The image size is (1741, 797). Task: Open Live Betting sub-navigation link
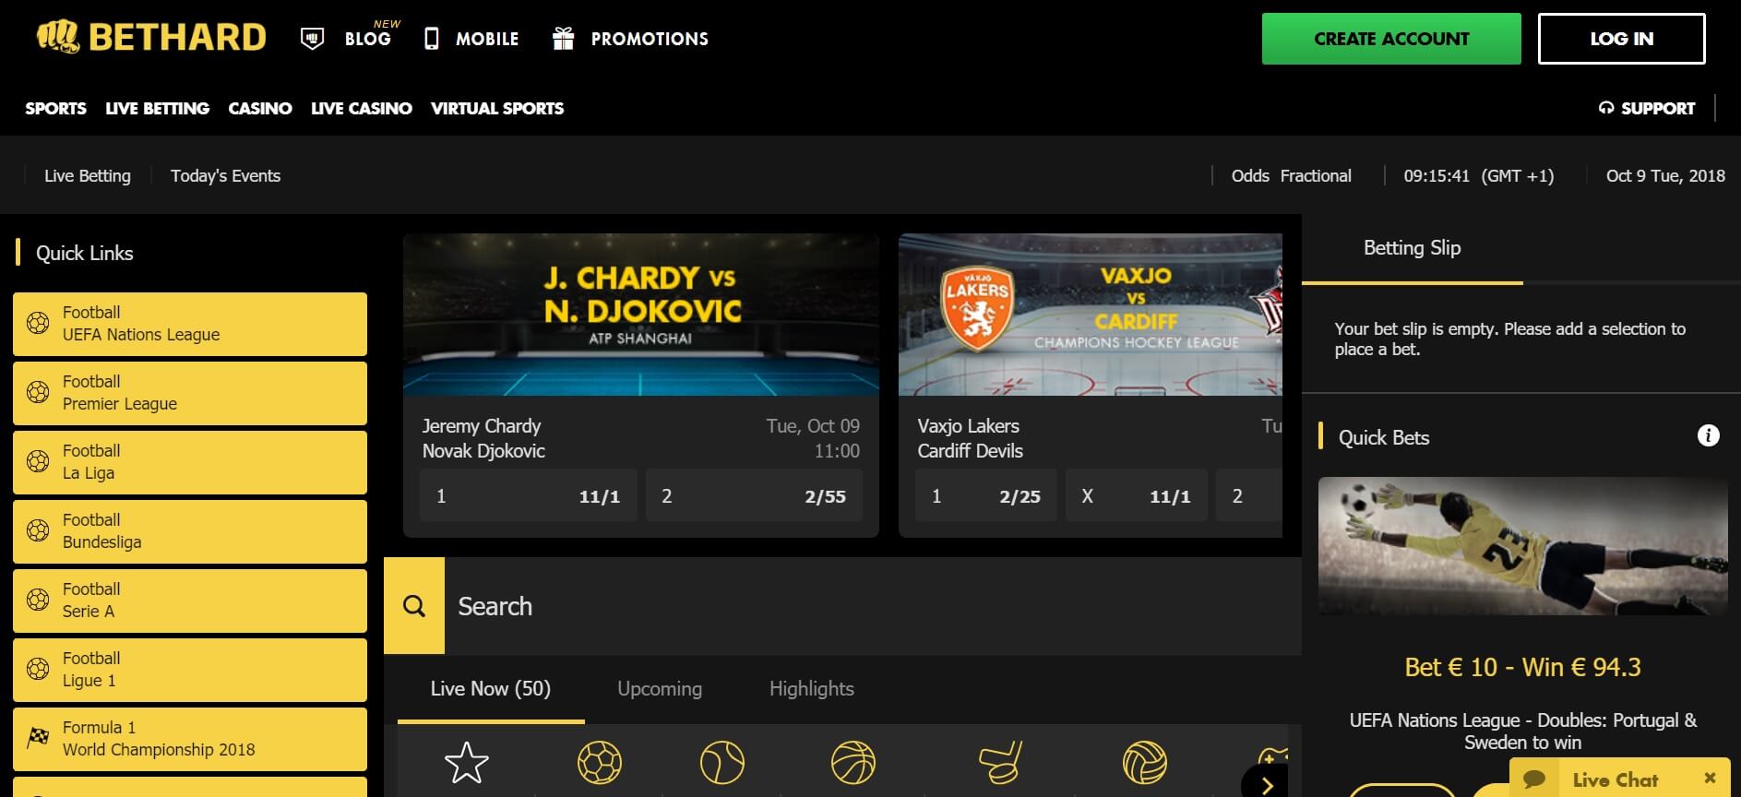click(88, 175)
